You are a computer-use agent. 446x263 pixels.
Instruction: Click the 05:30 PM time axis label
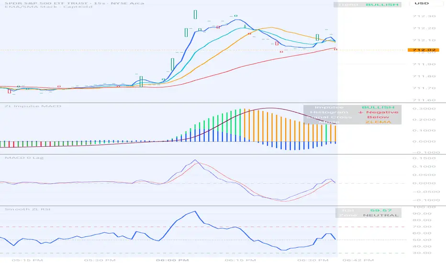(x=100, y=260)
